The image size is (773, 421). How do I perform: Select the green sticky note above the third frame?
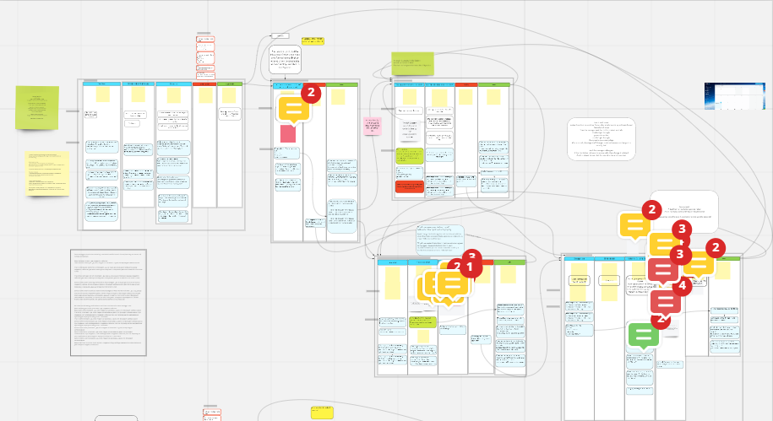point(412,63)
